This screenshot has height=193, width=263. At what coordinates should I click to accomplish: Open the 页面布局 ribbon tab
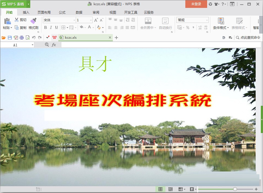point(44,12)
